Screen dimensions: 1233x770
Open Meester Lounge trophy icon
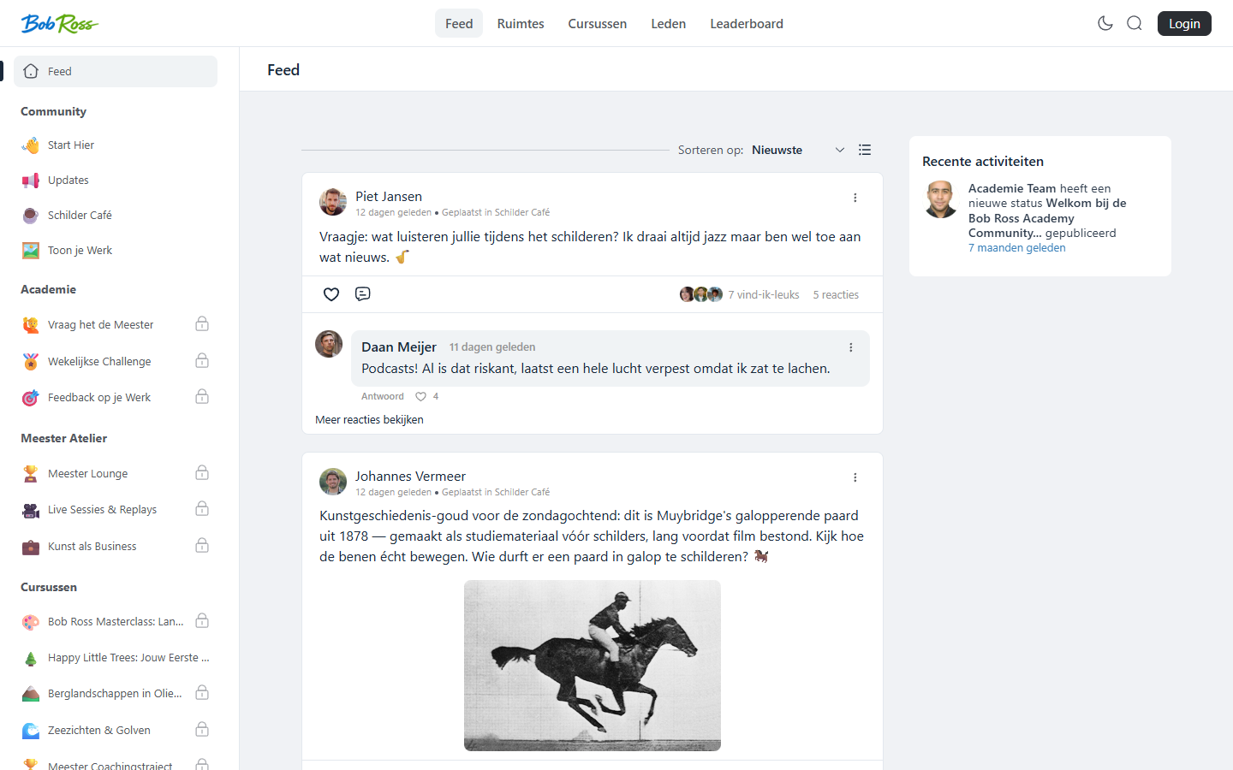point(31,473)
